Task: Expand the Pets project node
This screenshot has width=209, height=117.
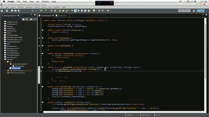Action: pyautogui.click(x=2, y=44)
